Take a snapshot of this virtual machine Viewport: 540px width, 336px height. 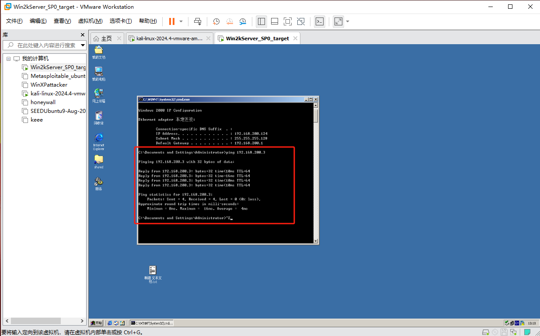pyautogui.click(x=216, y=21)
